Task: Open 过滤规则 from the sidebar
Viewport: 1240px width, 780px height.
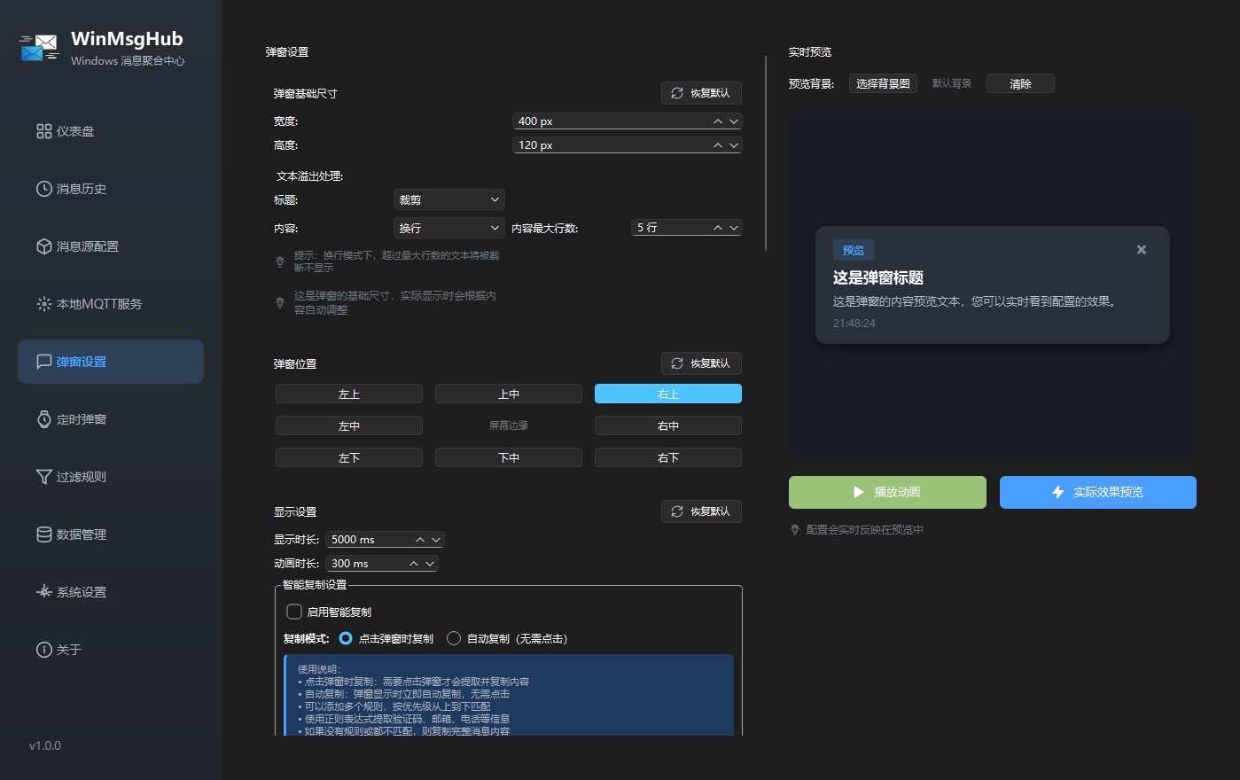Action: point(110,476)
